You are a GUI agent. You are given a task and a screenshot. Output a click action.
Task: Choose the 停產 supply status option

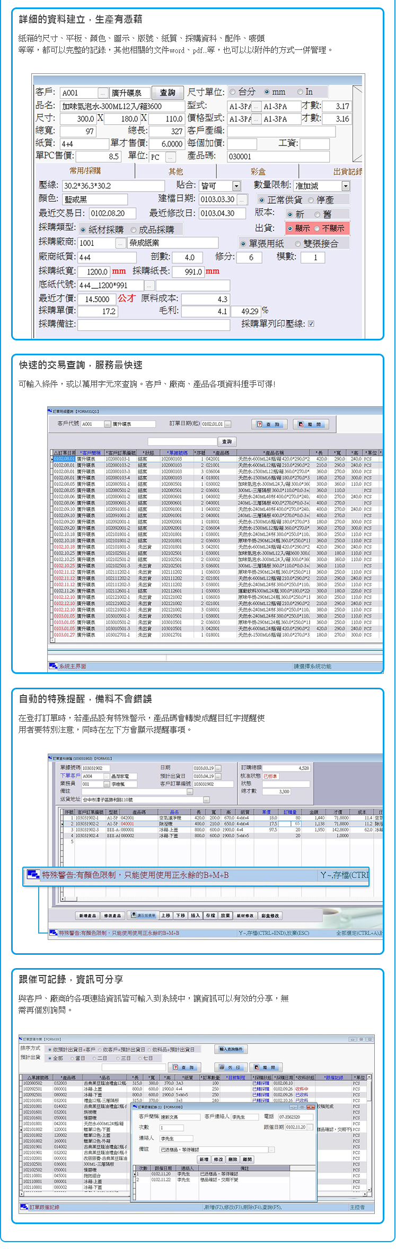[311, 200]
